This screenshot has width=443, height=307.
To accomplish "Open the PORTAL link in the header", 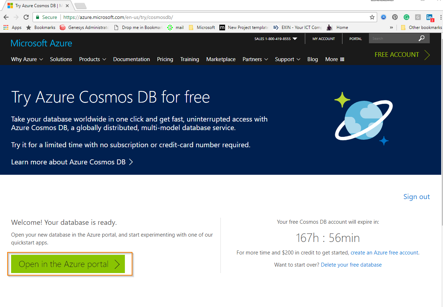I will pos(356,39).
